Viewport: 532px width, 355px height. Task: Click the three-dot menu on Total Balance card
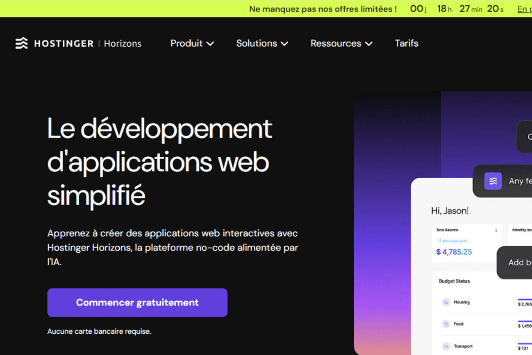(496, 230)
